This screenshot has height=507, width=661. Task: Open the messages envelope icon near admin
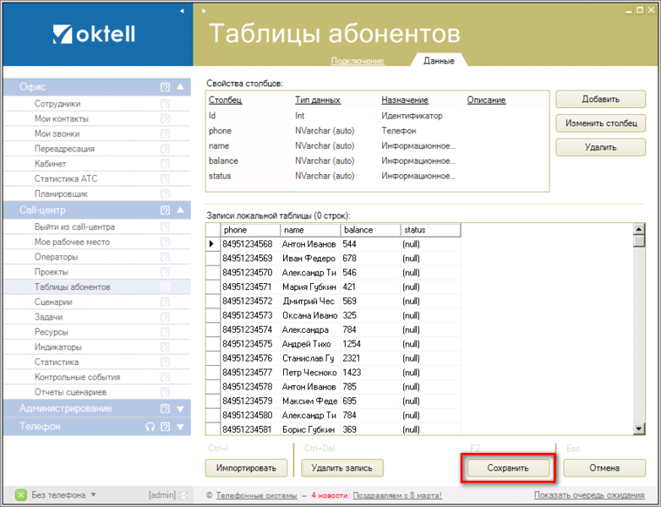pyautogui.click(x=183, y=495)
